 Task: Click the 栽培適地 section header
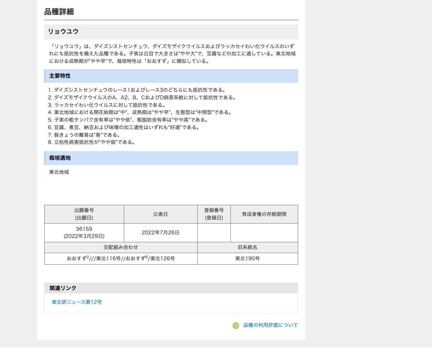coord(60,158)
